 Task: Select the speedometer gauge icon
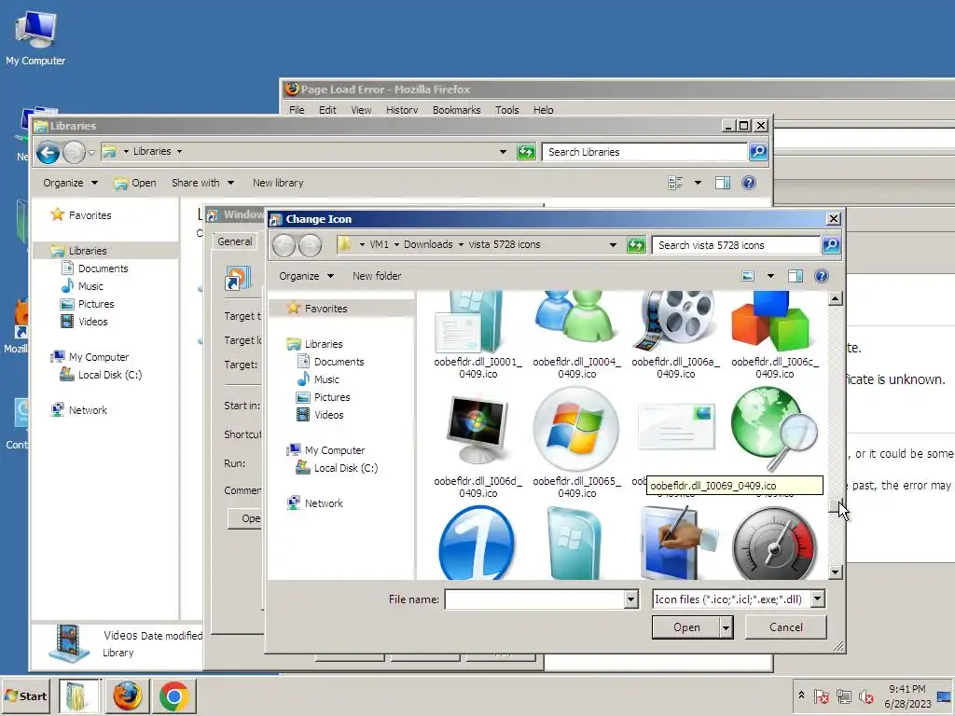(x=774, y=543)
